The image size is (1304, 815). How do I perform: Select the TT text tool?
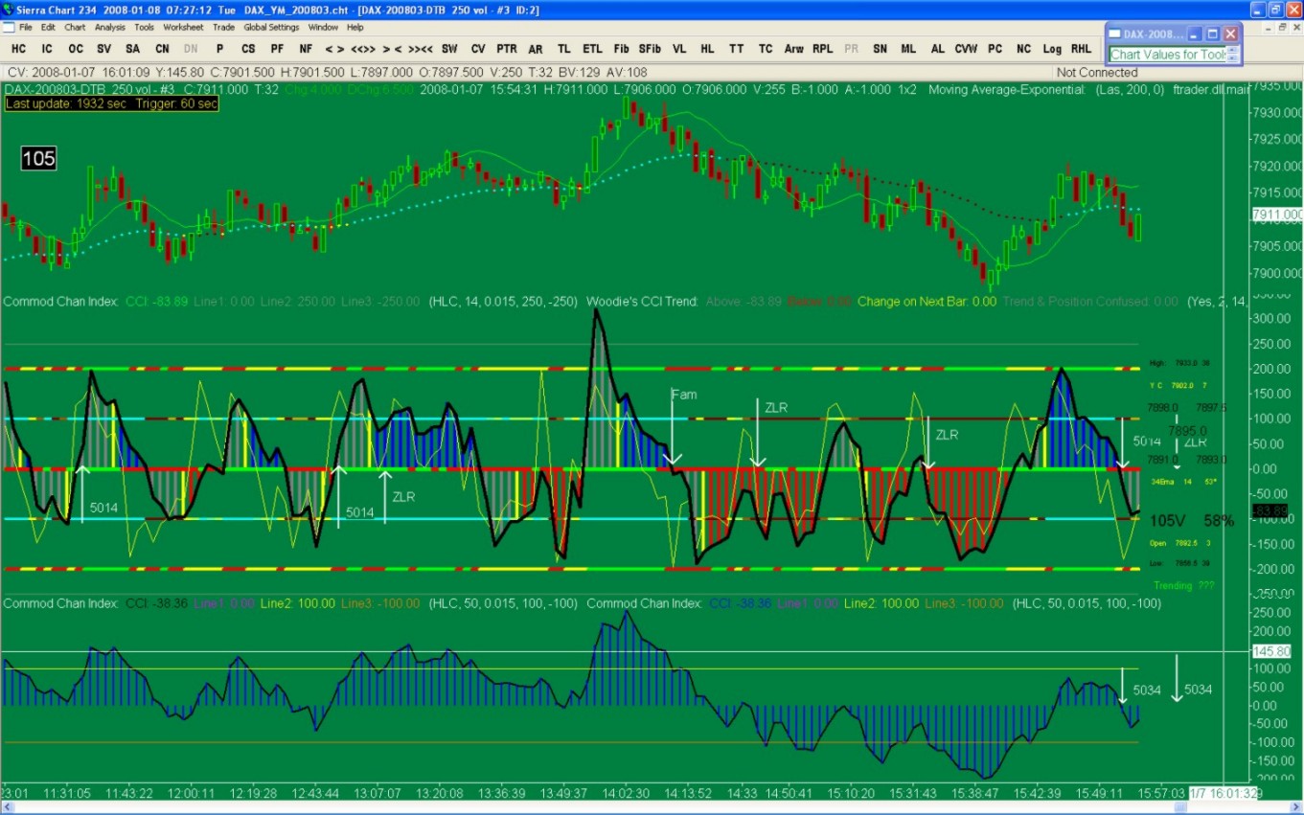[737, 49]
